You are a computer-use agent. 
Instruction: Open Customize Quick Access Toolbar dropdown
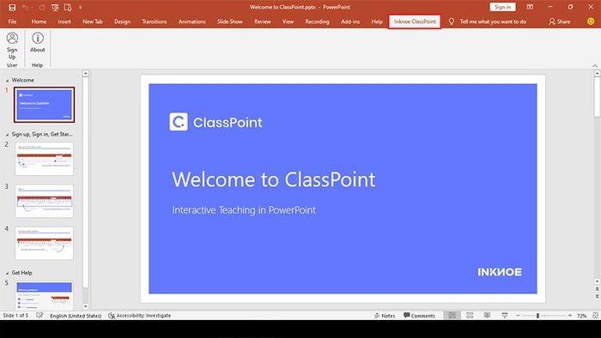pyautogui.click(x=80, y=7)
